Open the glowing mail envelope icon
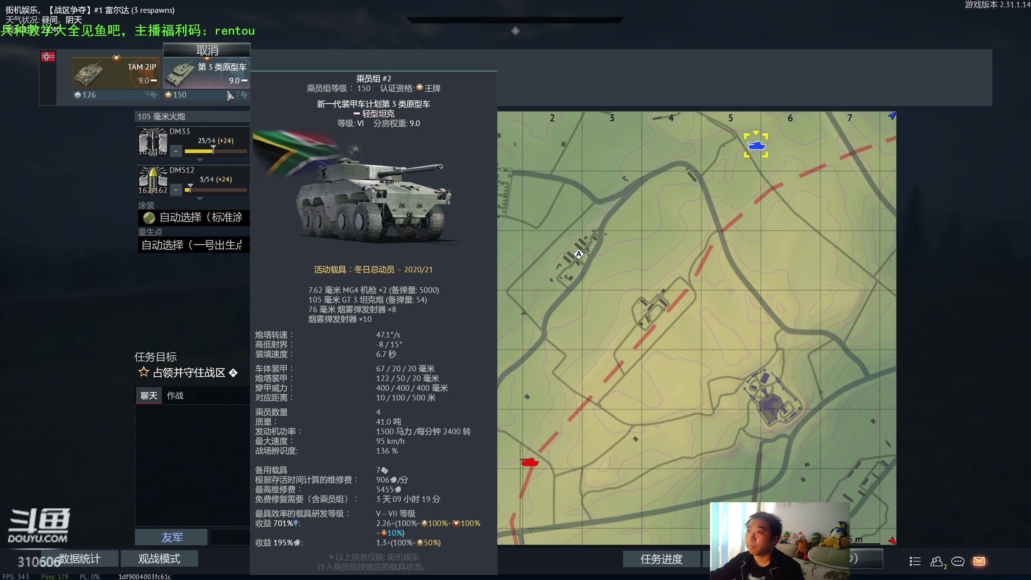The image size is (1031, 580). 979,561
